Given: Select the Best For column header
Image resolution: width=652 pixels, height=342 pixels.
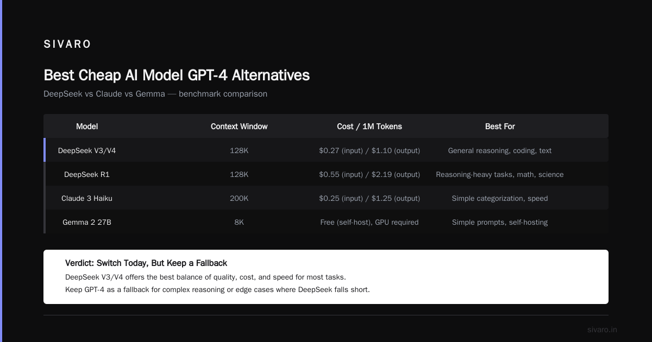Looking at the screenshot, I should click(500, 126).
